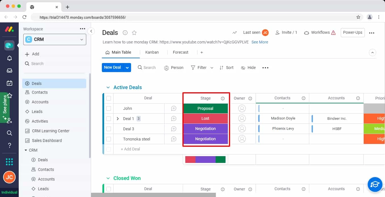Click the board Search field in toolbar

click(x=147, y=68)
